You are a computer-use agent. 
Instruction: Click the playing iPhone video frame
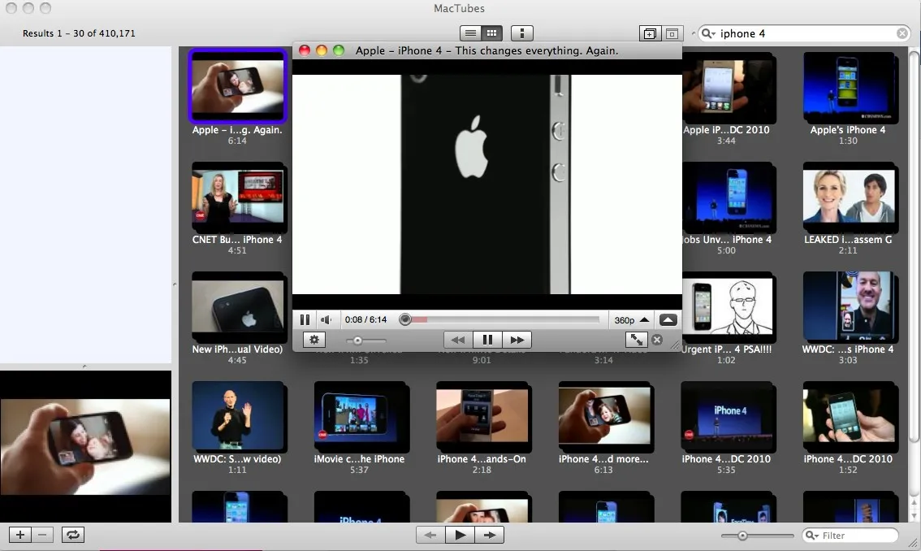coord(487,184)
